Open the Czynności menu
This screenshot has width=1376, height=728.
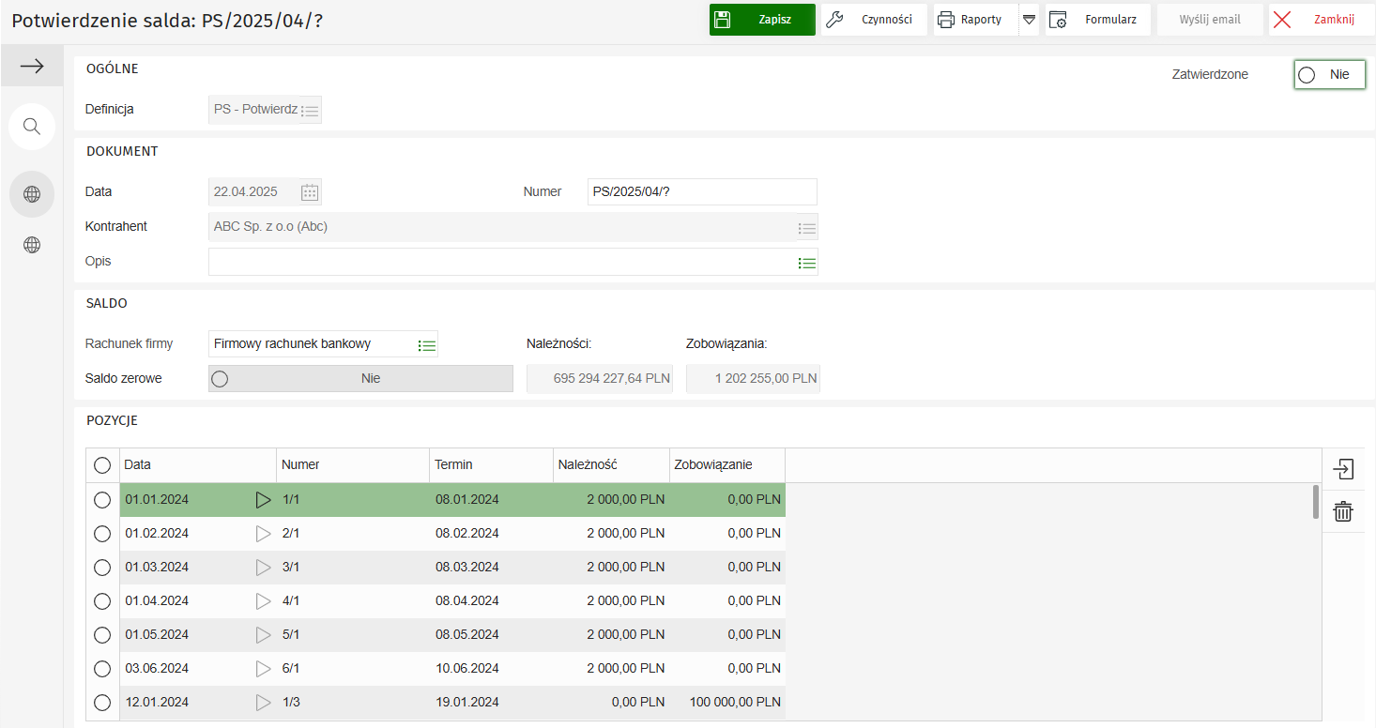(873, 20)
